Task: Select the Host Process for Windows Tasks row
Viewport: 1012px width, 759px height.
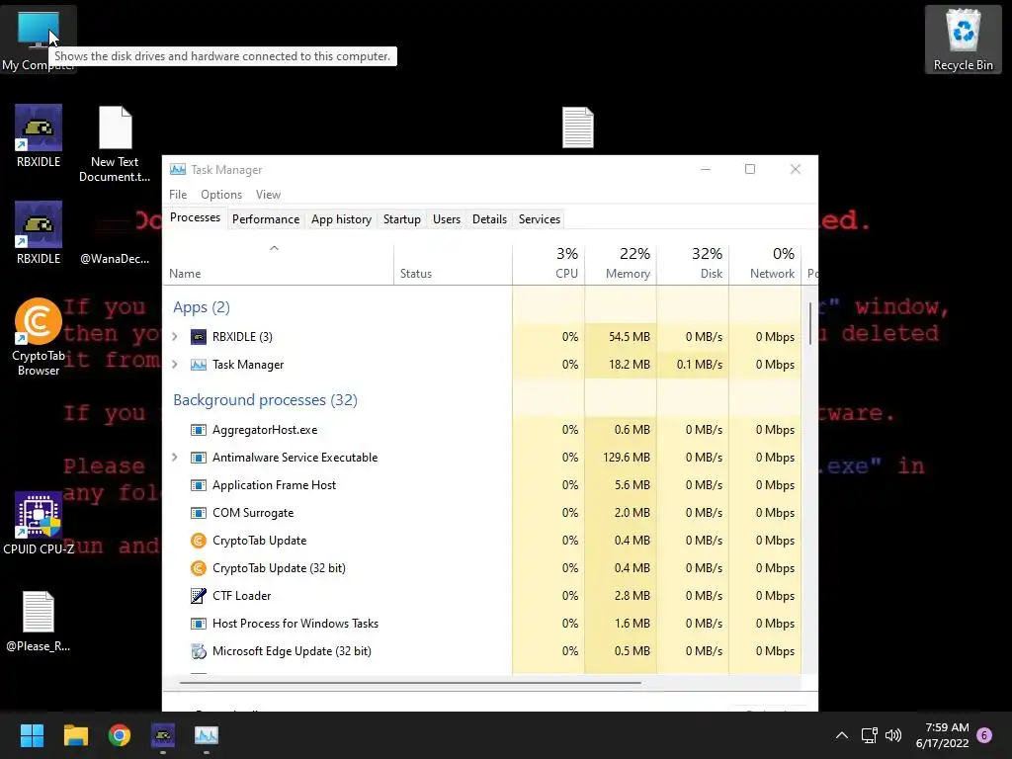Action: tap(482, 624)
